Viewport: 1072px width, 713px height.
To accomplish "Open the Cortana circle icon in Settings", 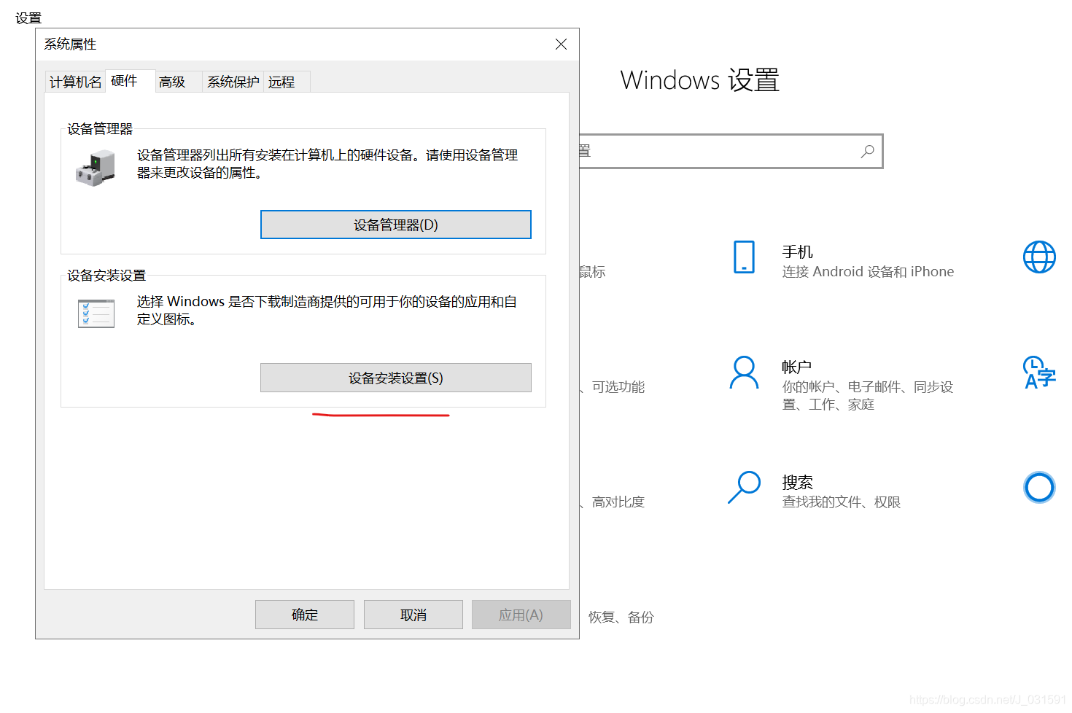I will click(x=1039, y=487).
